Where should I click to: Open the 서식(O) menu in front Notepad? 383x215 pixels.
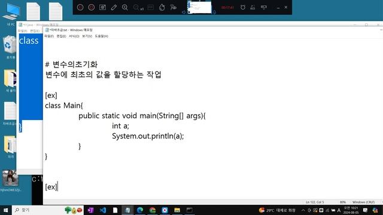click(x=74, y=36)
